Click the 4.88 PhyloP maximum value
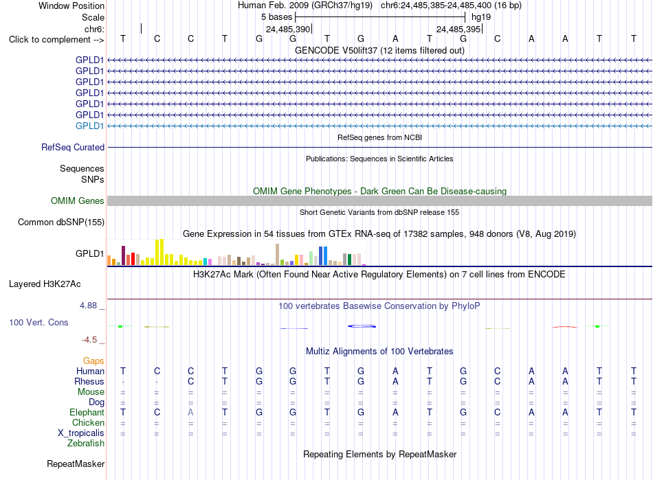This screenshot has width=653, height=480. [x=88, y=306]
